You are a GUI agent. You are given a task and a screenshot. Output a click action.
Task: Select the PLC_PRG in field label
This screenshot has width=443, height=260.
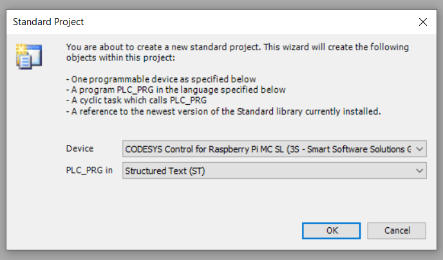point(90,171)
